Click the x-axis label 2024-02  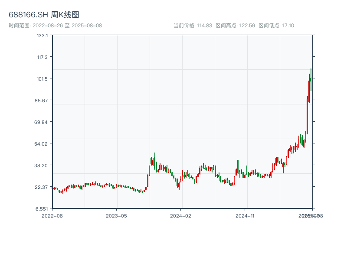point(180,216)
